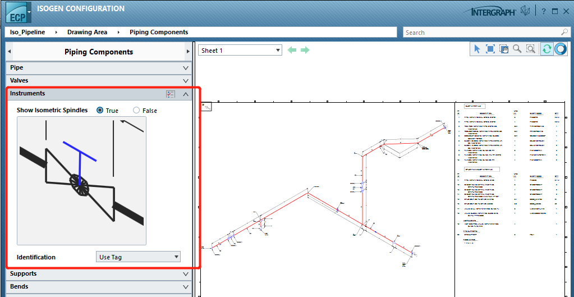Open the Sheet 1 dropdown

click(240, 51)
